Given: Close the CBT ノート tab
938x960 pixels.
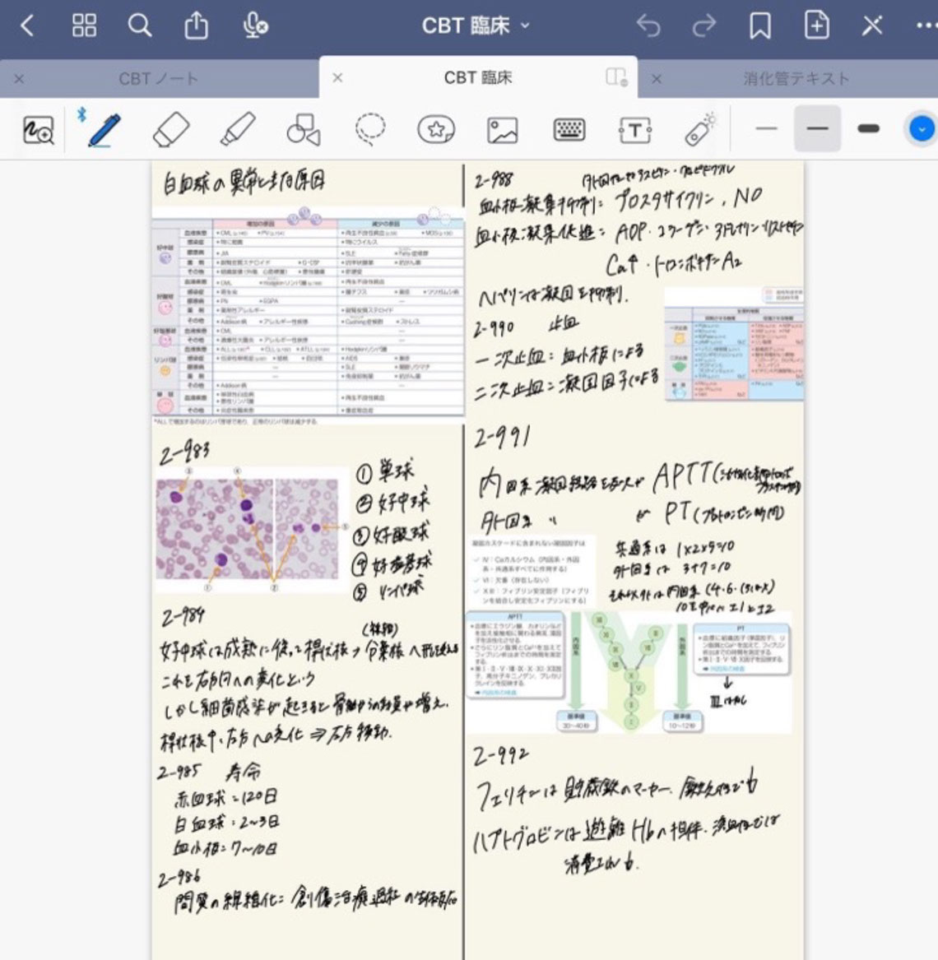Looking at the screenshot, I should 19,79.
